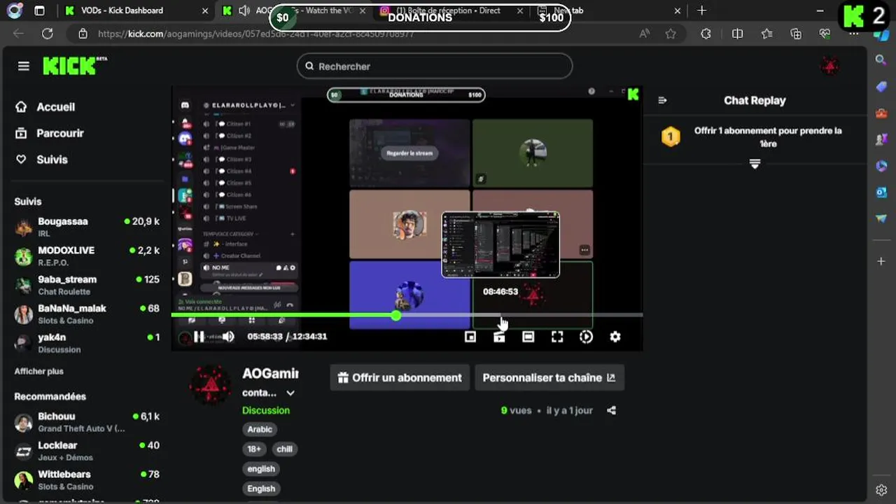896x504 pixels.
Task: Open Edge sidebar settings gear
Action: tap(881, 490)
